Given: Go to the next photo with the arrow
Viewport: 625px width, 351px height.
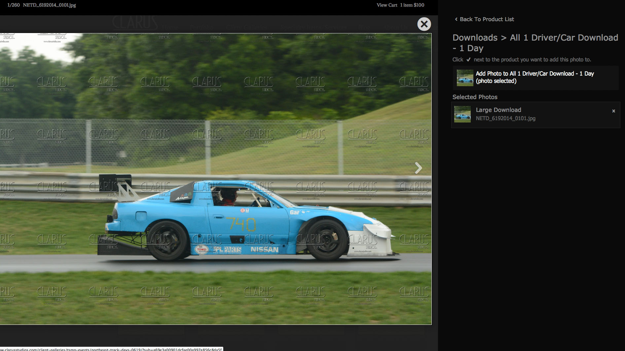Looking at the screenshot, I should (418, 168).
